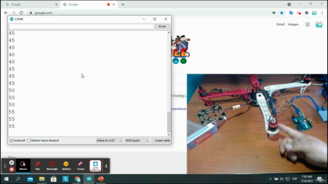Click the serial monitor scrollbar thumb

[169, 122]
